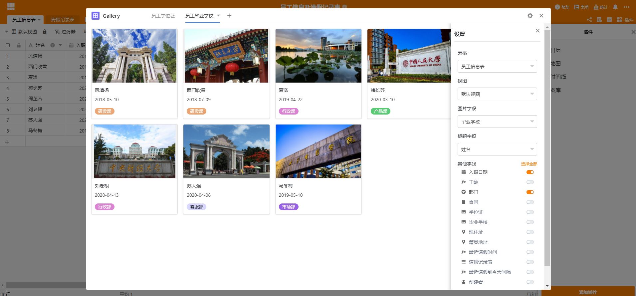Add a new row with plus icon

(7, 142)
